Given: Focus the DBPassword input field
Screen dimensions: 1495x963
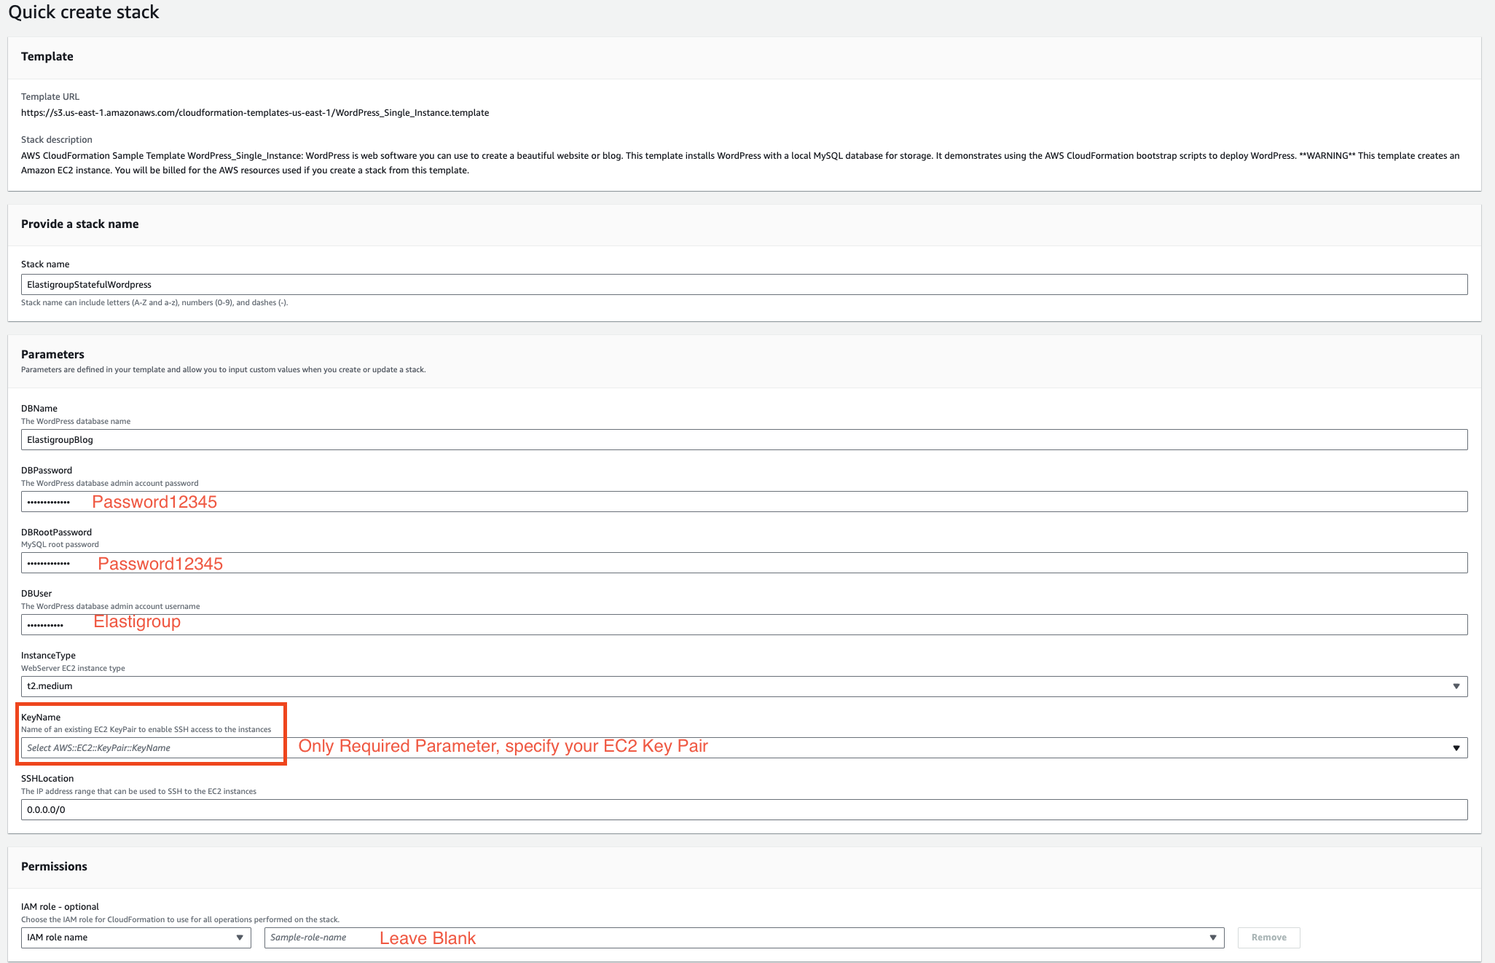Looking at the screenshot, I should click(x=744, y=502).
